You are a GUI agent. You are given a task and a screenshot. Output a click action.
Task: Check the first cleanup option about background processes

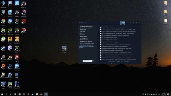(x=100, y=28)
